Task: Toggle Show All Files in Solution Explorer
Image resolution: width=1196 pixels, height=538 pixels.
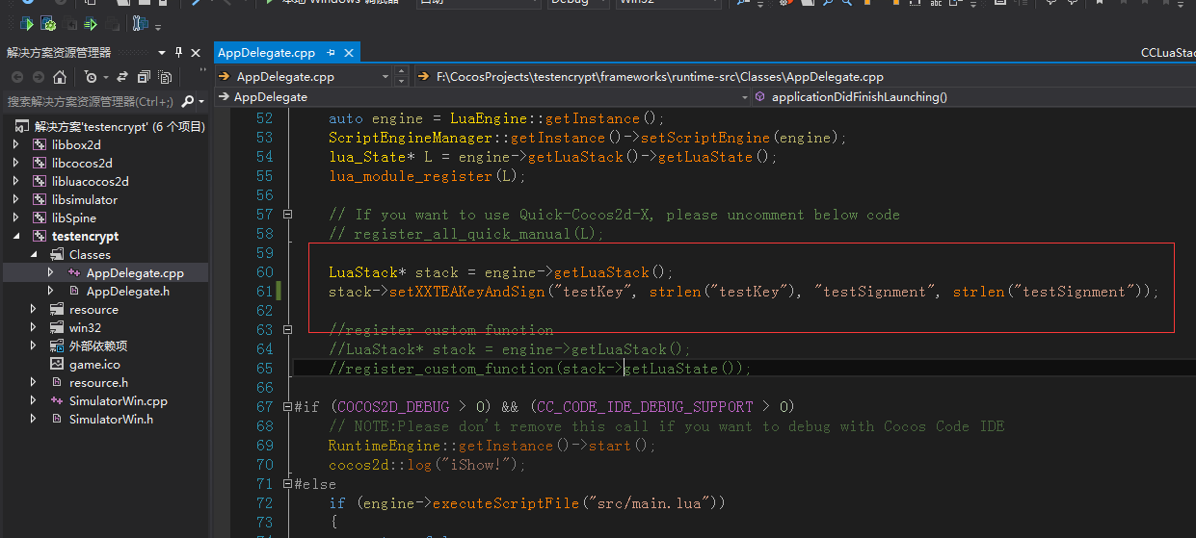Action: click(x=165, y=77)
